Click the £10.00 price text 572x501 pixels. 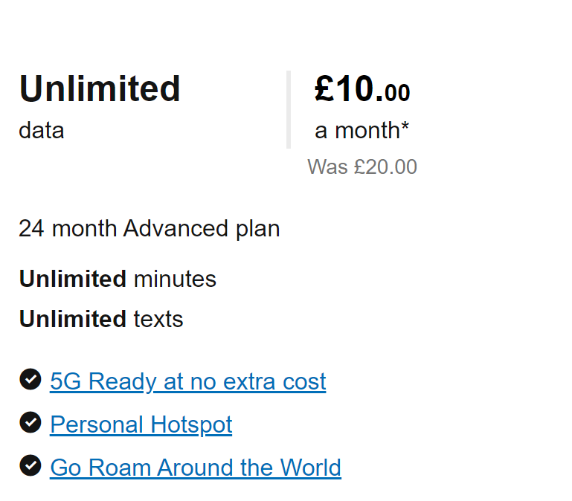point(362,88)
